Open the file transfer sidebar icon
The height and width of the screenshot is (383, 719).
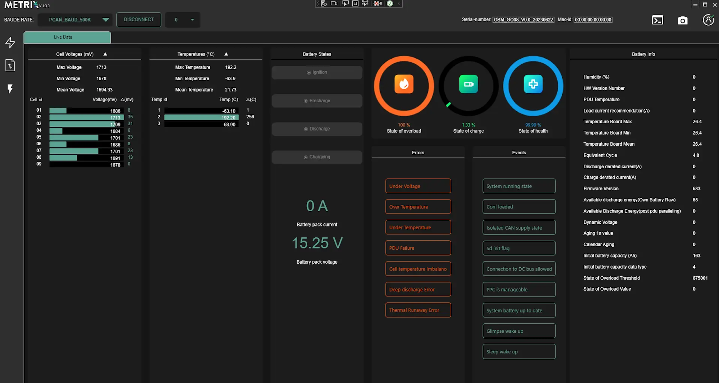click(10, 65)
